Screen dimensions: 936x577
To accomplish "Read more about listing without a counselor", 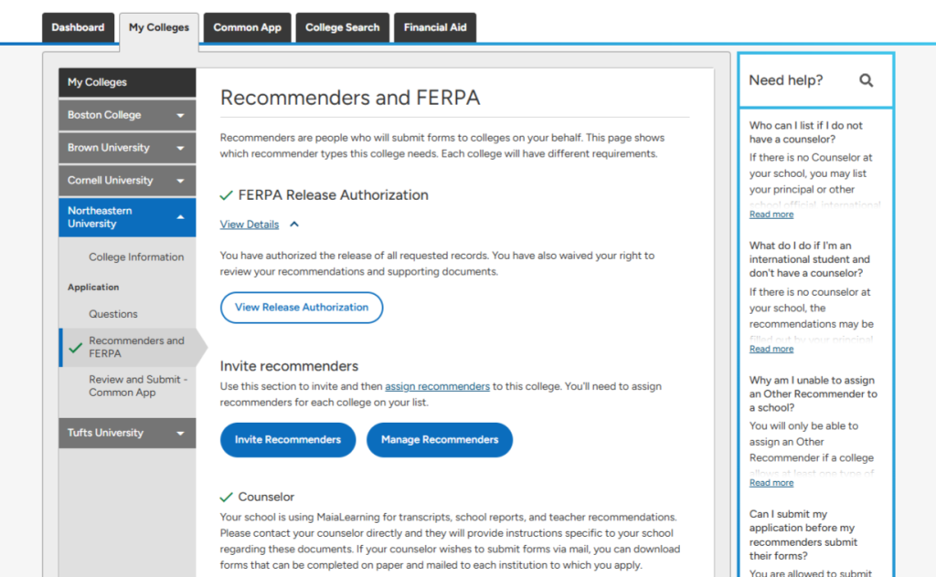I will tap(771, 215).
